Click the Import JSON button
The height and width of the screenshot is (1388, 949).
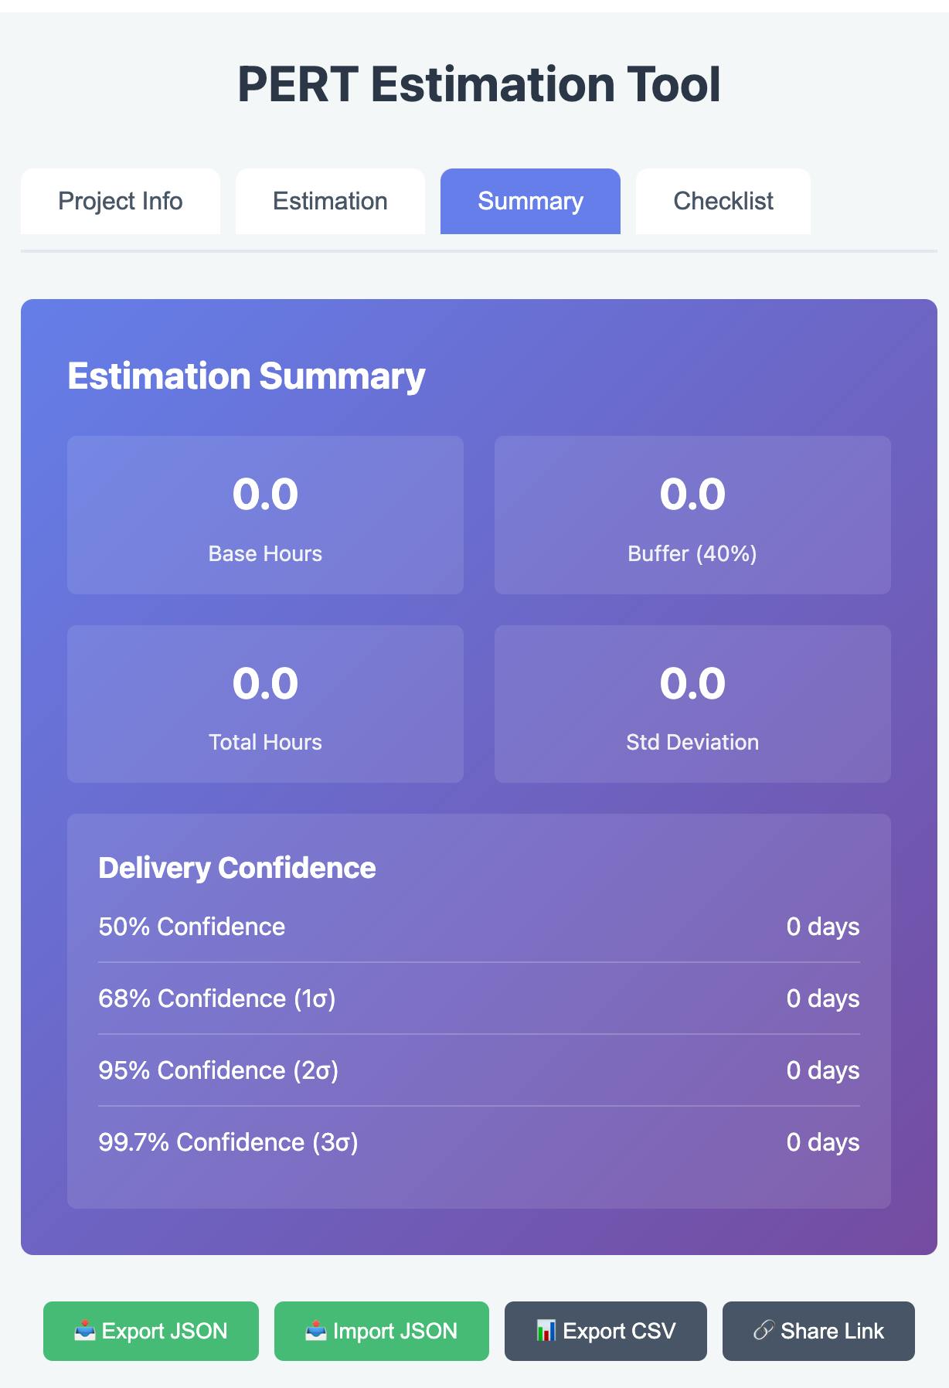(x=382, y=1331)
